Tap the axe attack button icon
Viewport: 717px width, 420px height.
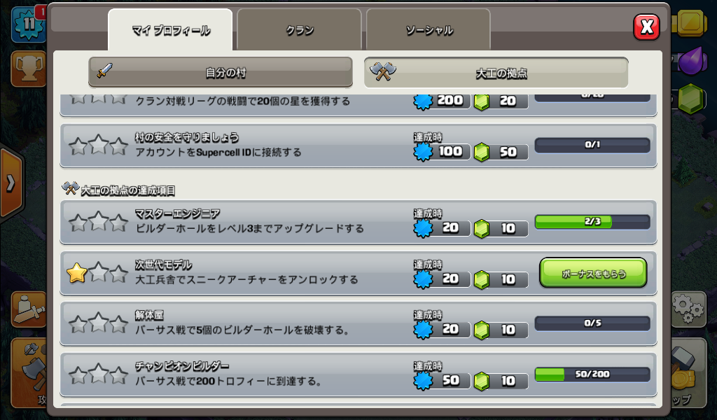pos(30,372)
